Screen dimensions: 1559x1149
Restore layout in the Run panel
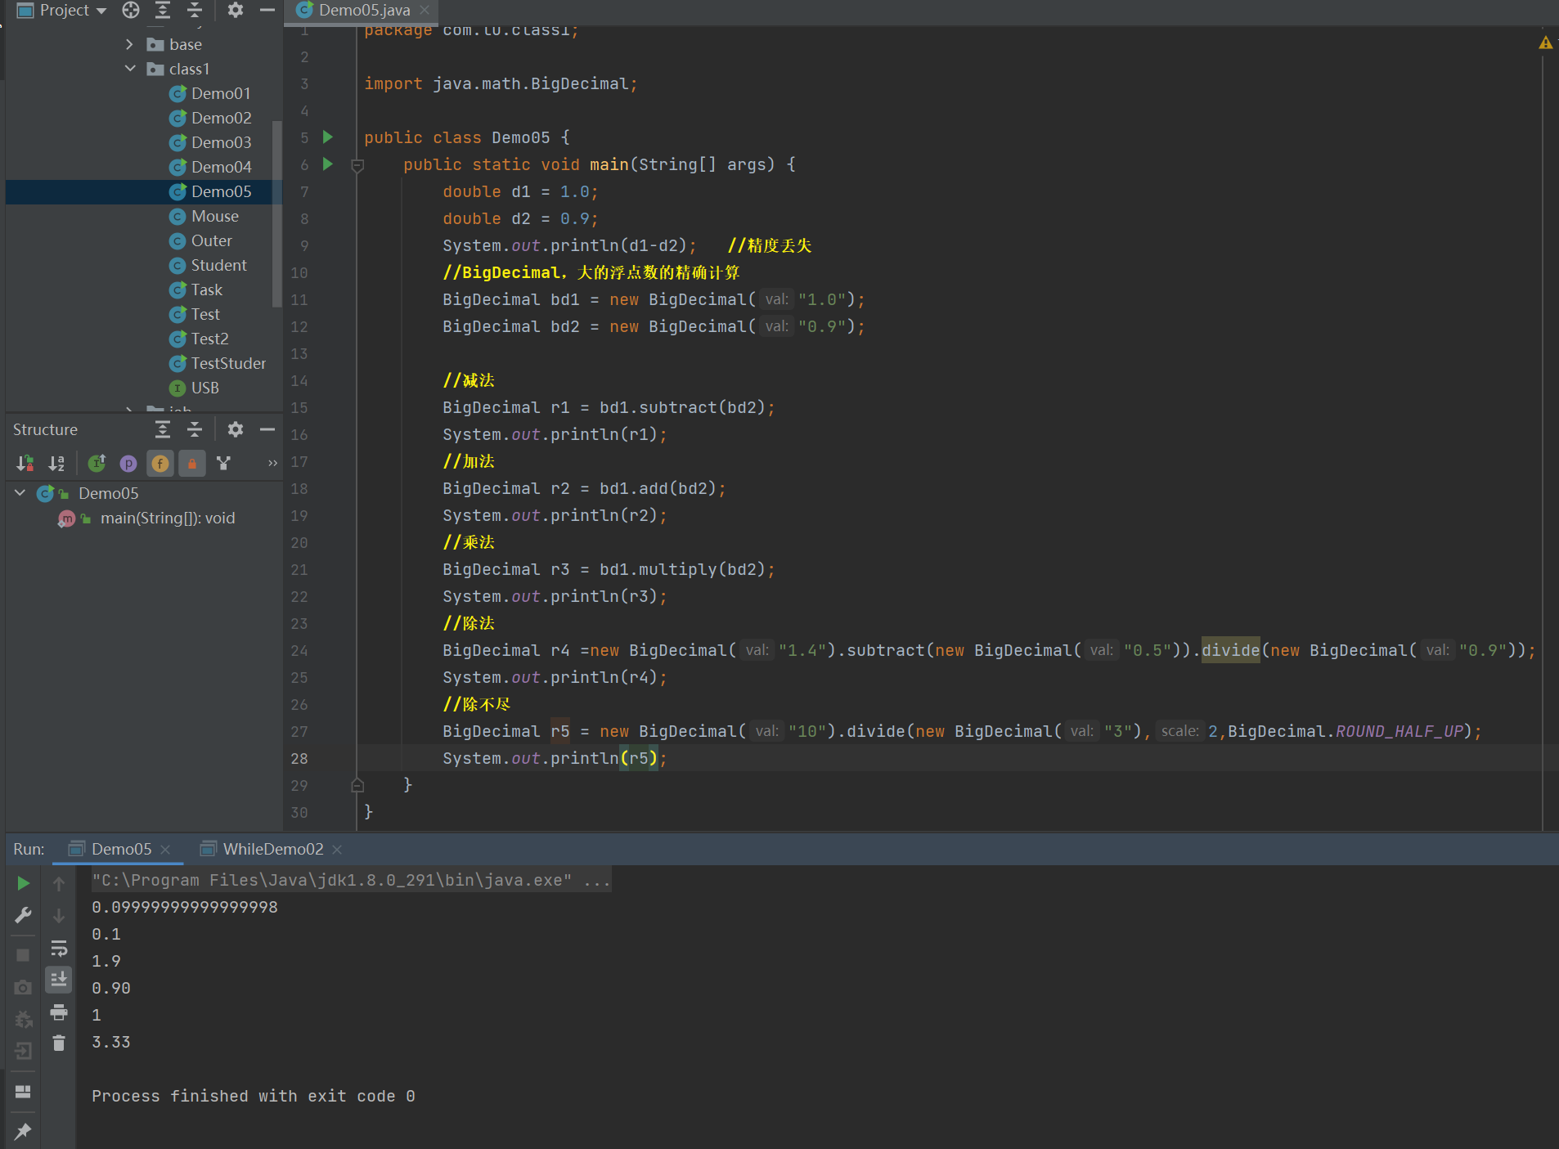pyautogui.click(x=23, y=1092)
